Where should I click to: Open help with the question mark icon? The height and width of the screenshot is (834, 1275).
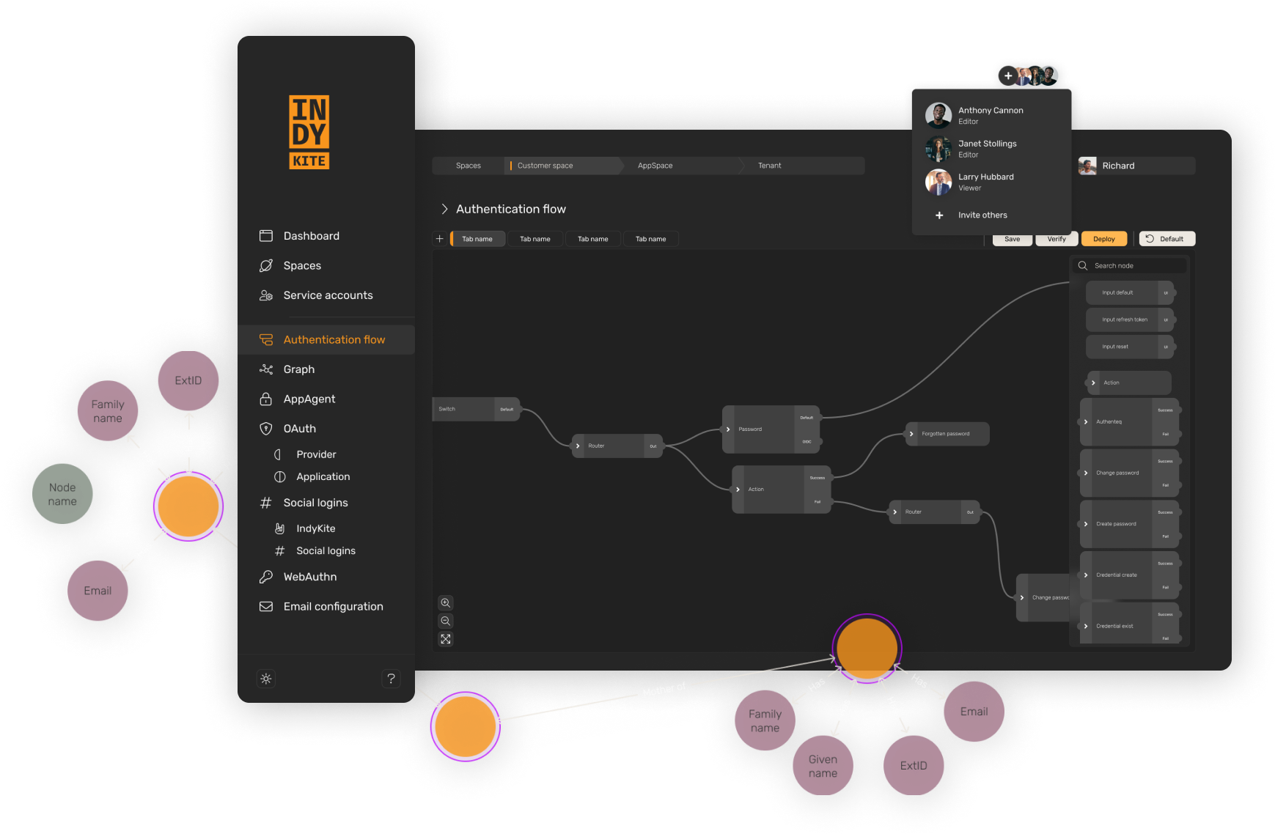tap(392, 679)
